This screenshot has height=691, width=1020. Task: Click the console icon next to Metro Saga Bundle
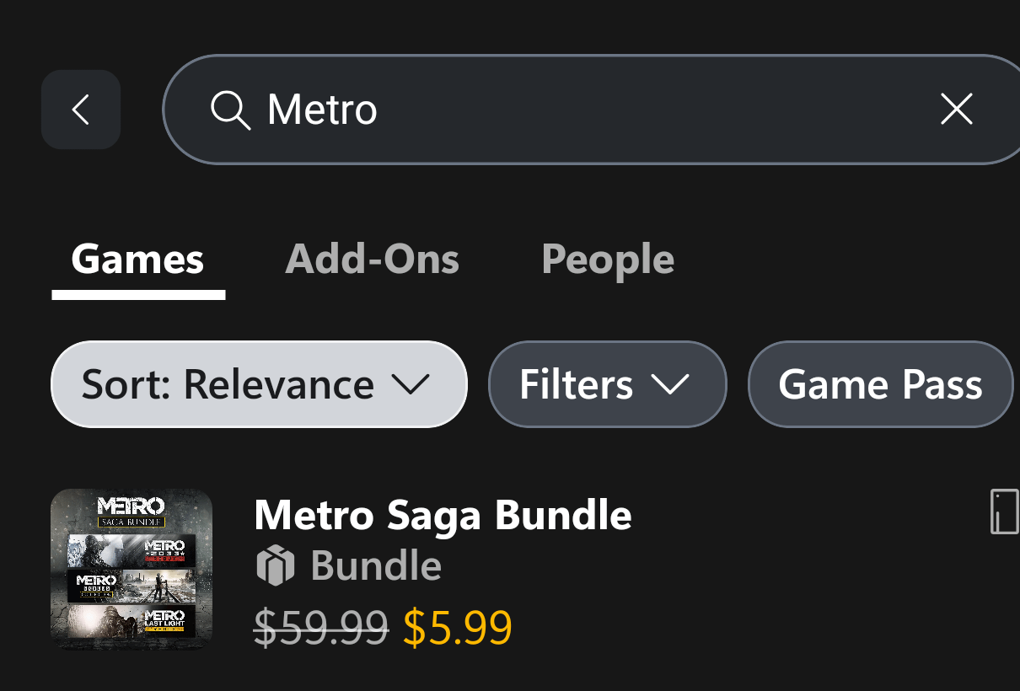[x=1003, y=512]
